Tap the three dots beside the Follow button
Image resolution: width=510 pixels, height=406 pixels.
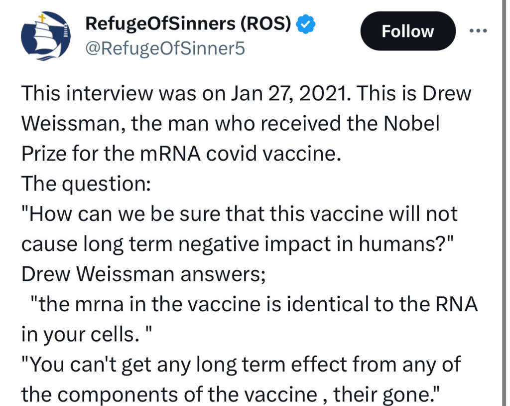click(479, 30)
